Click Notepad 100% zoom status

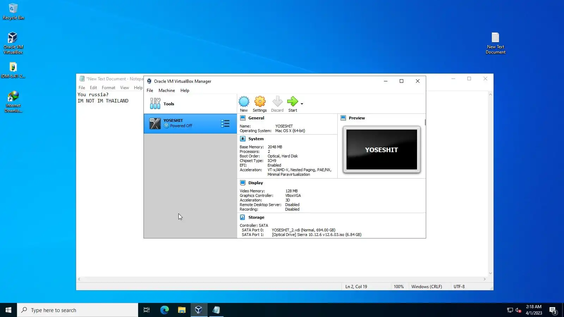pos(399,287)
